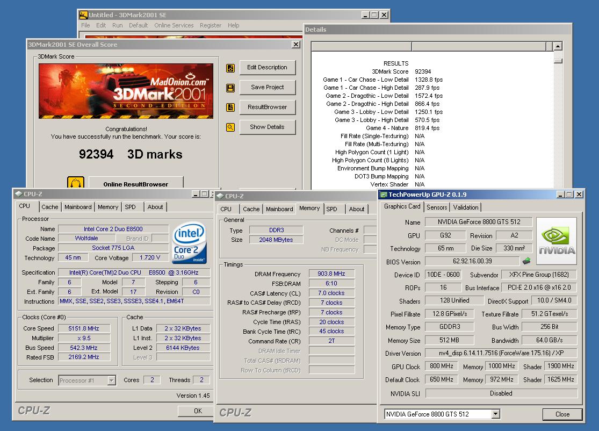
Task: Click the Online ResultBrowser yellow icon
Action: point(76,183)
